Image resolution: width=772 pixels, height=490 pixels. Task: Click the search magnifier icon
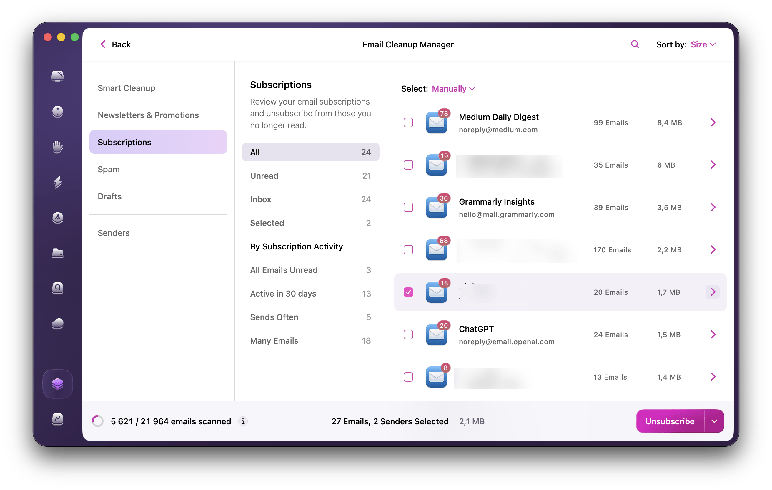tap(635, 44)
